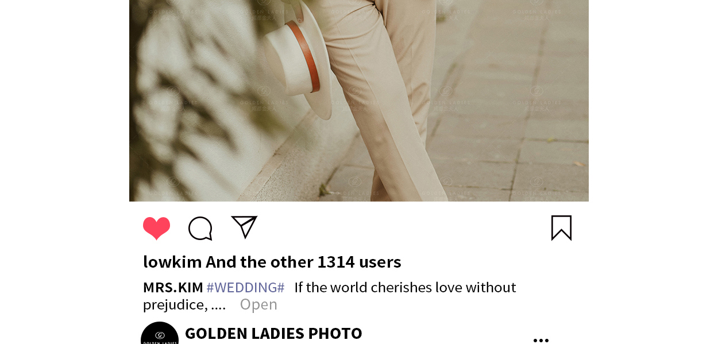Open the Golden Ladies round profile avatar
The width and height of the screenshot is (718, 344).
click(x=160, y=334)
